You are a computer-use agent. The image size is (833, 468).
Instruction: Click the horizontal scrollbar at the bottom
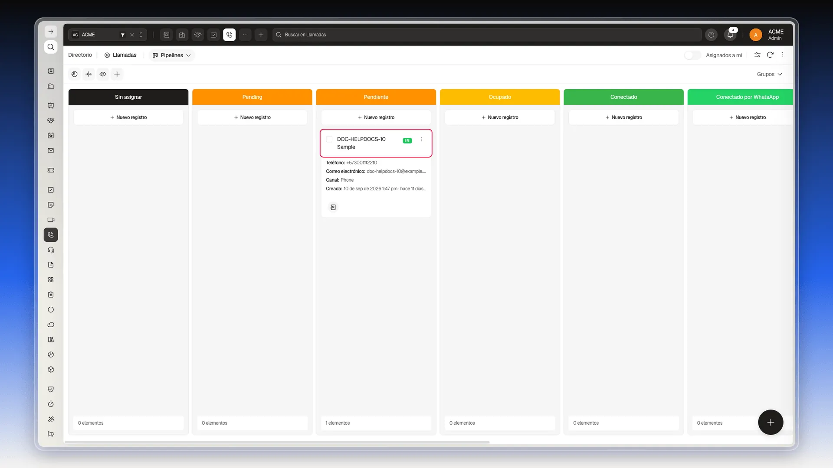tap(277, 442)
